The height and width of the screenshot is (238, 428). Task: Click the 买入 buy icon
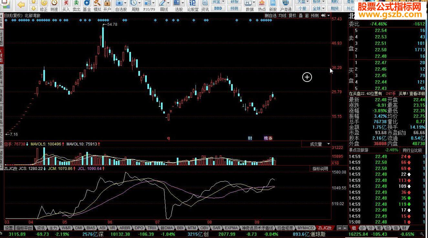66,6
